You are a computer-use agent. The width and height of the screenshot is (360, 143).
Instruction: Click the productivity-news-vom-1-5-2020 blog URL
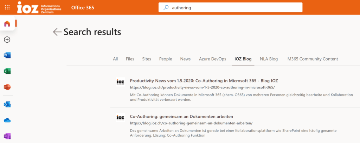(x=202, y=87)
